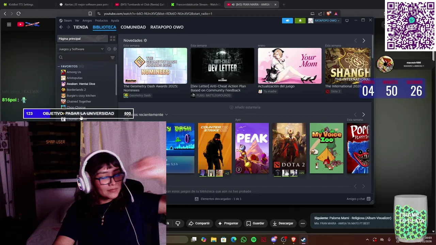Open the Steam menu

[65, 20]
